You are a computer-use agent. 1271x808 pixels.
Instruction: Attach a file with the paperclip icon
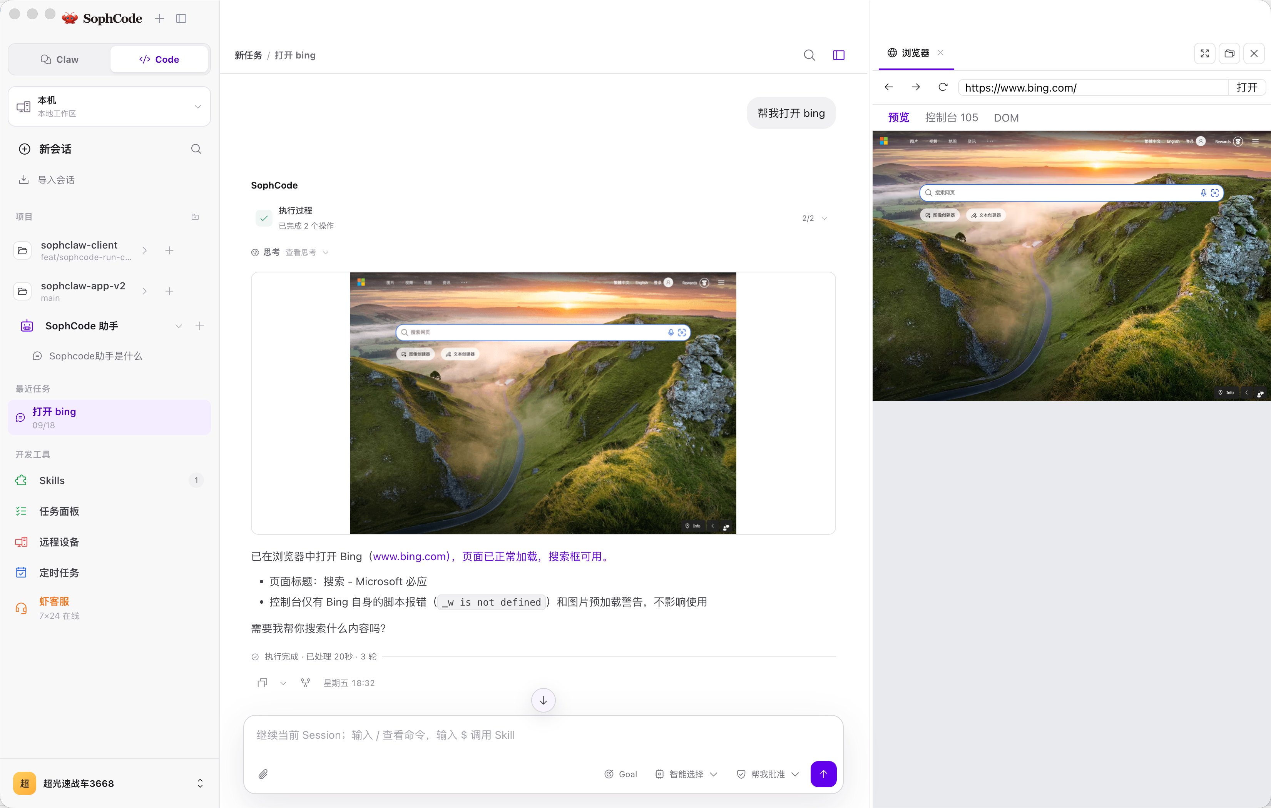263,774
